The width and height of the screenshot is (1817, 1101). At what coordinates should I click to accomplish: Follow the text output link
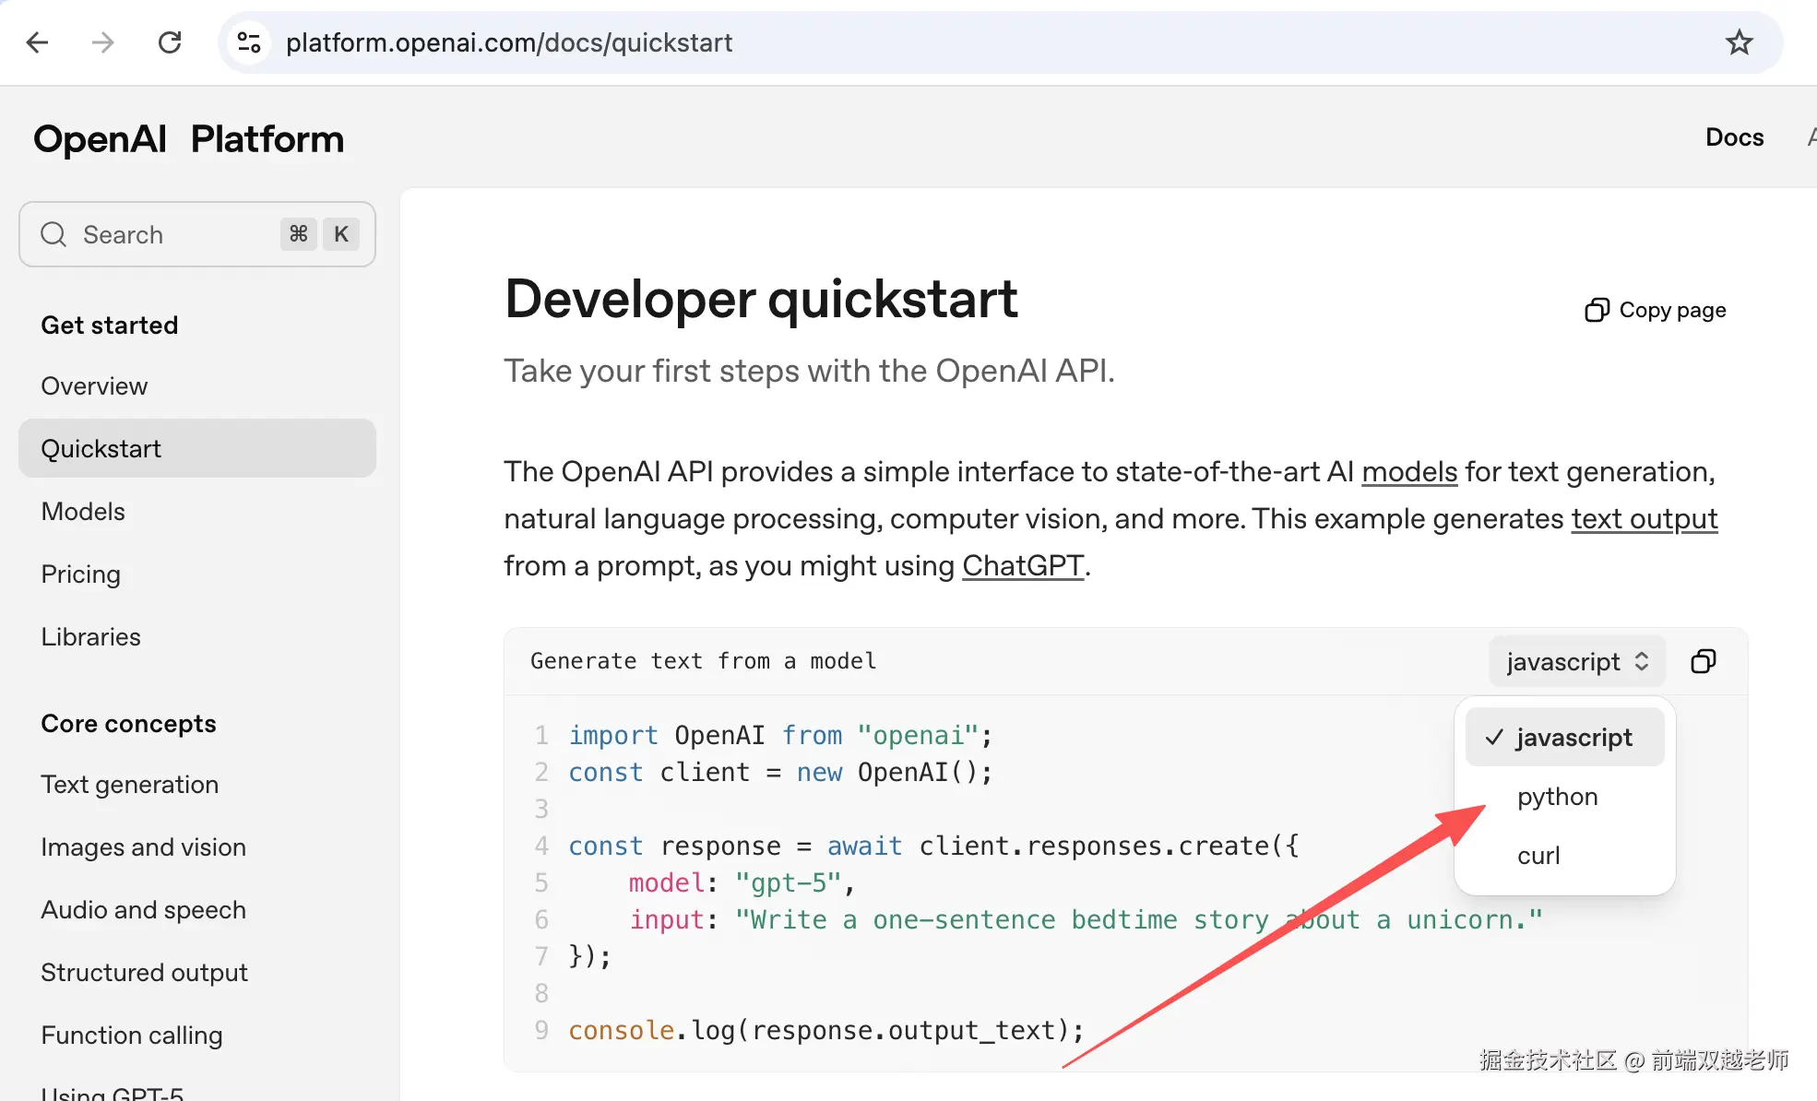coord(1644,519)
